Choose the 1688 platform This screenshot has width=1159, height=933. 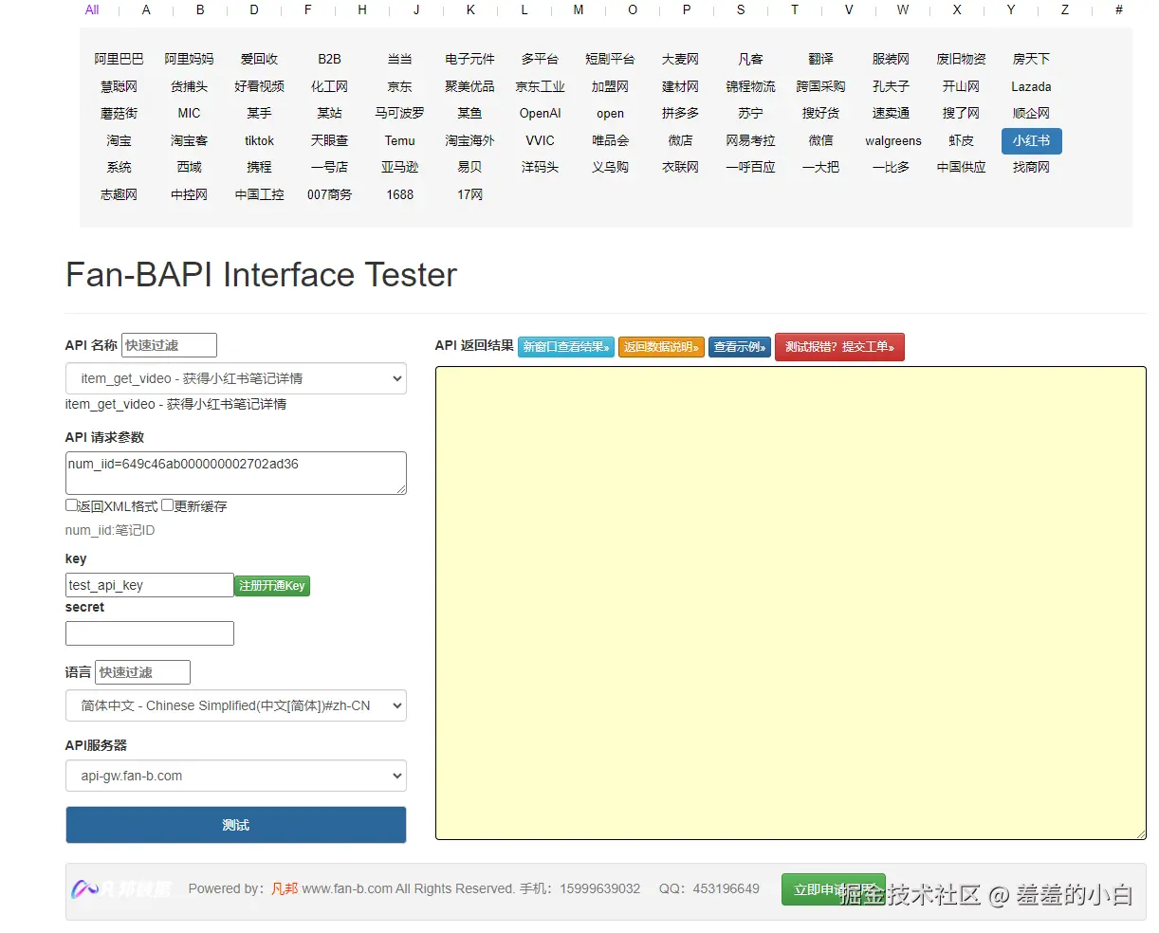click(x=399, y=194)
